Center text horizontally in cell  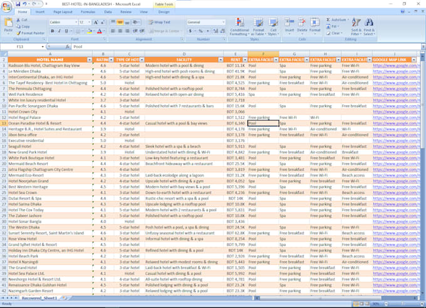pyautogui.click(x=120, y=31)
